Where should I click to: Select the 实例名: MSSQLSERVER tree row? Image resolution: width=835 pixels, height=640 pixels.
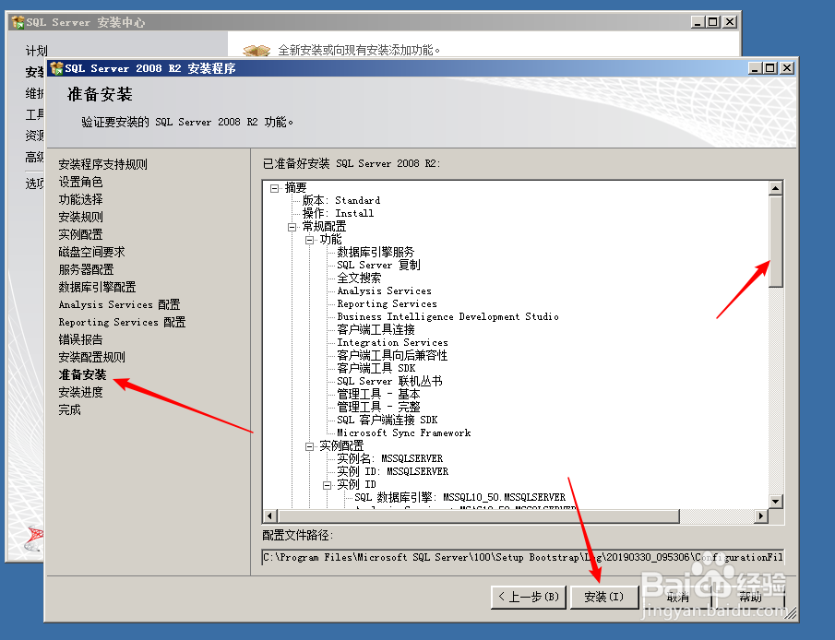[389, 459]
